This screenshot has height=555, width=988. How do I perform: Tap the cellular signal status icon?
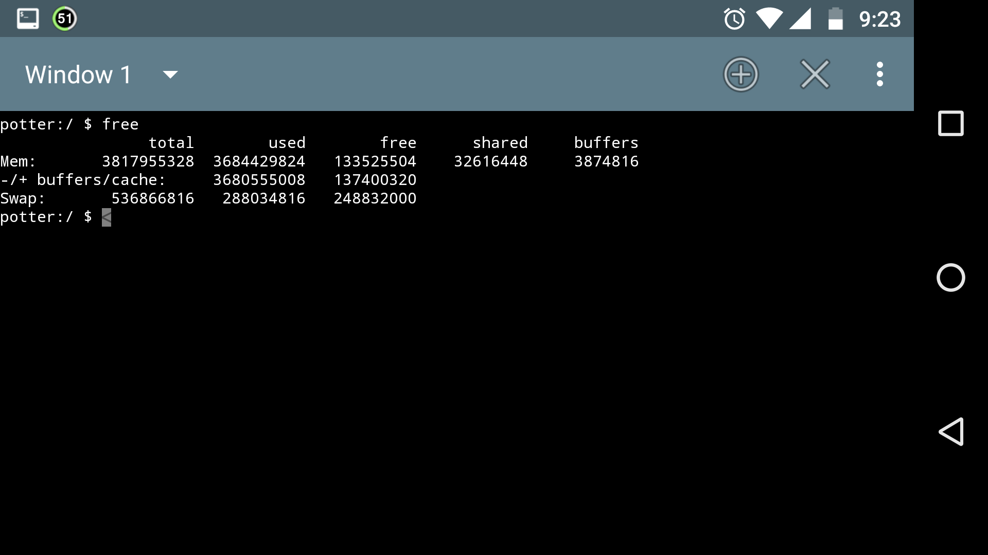801,19
